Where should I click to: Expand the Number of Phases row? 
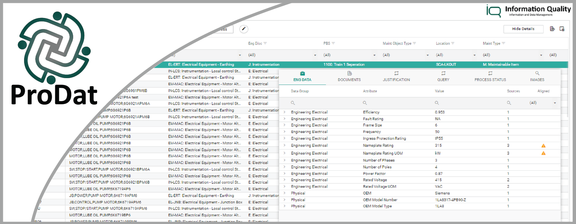click(x=285, y=160)
